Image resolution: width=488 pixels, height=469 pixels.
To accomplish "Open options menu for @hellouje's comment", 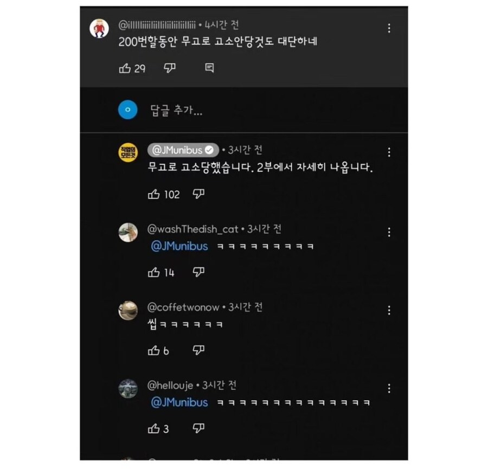I will 389,388.
